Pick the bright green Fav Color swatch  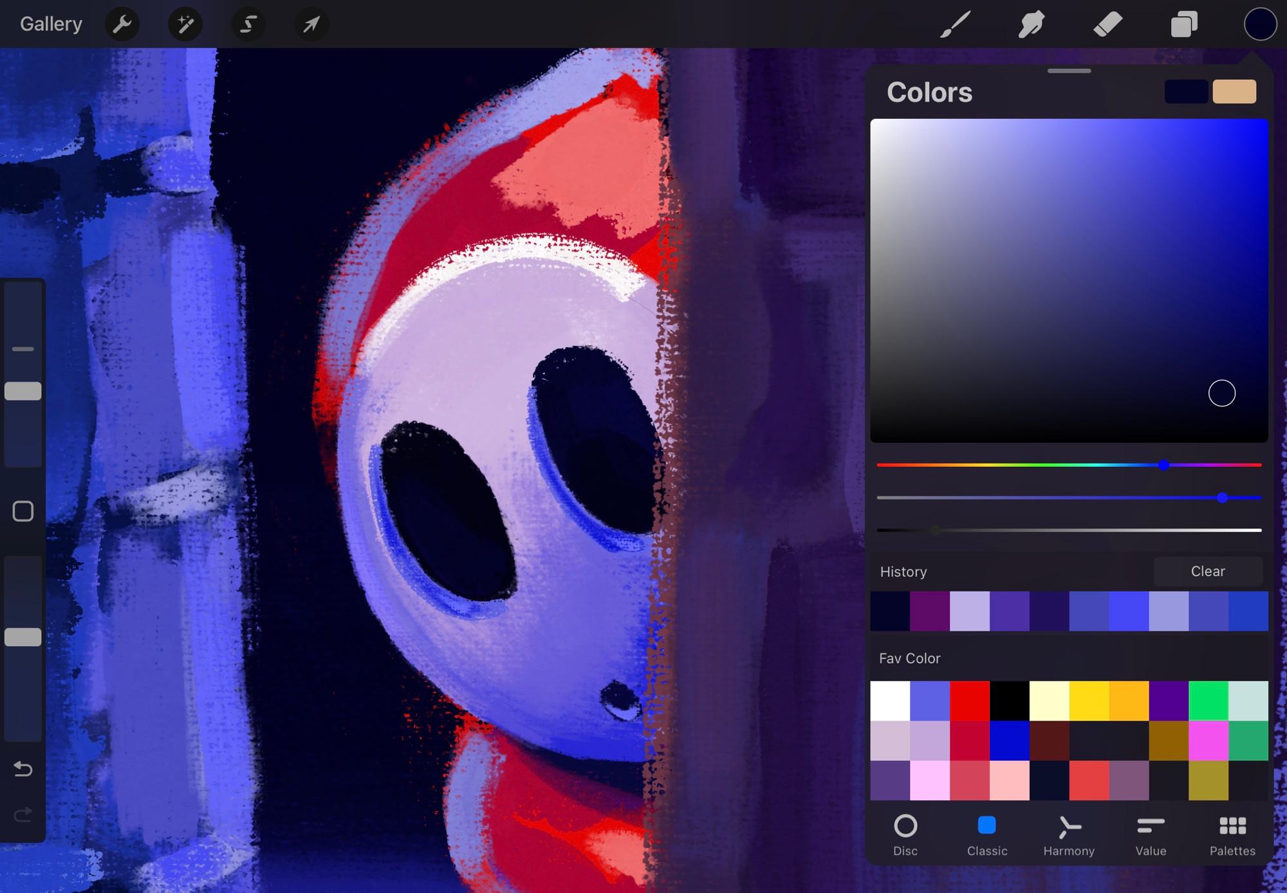click(x=1208, y=701)
